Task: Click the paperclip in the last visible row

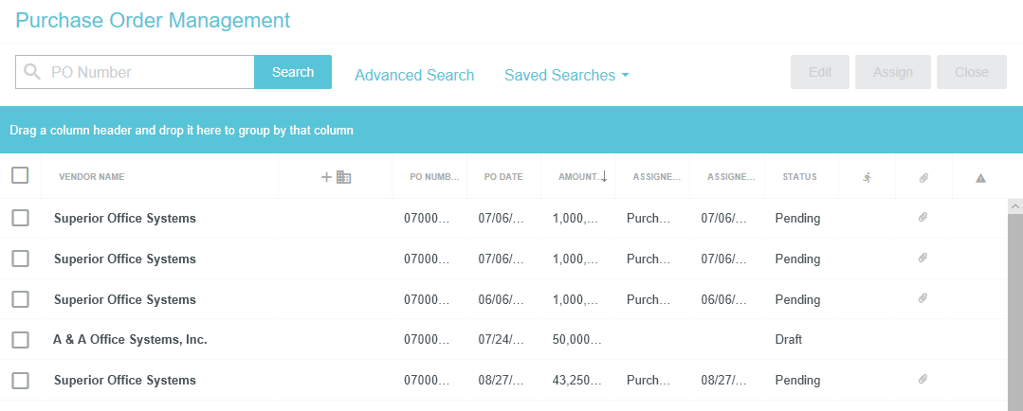Action: pos(923,380)
